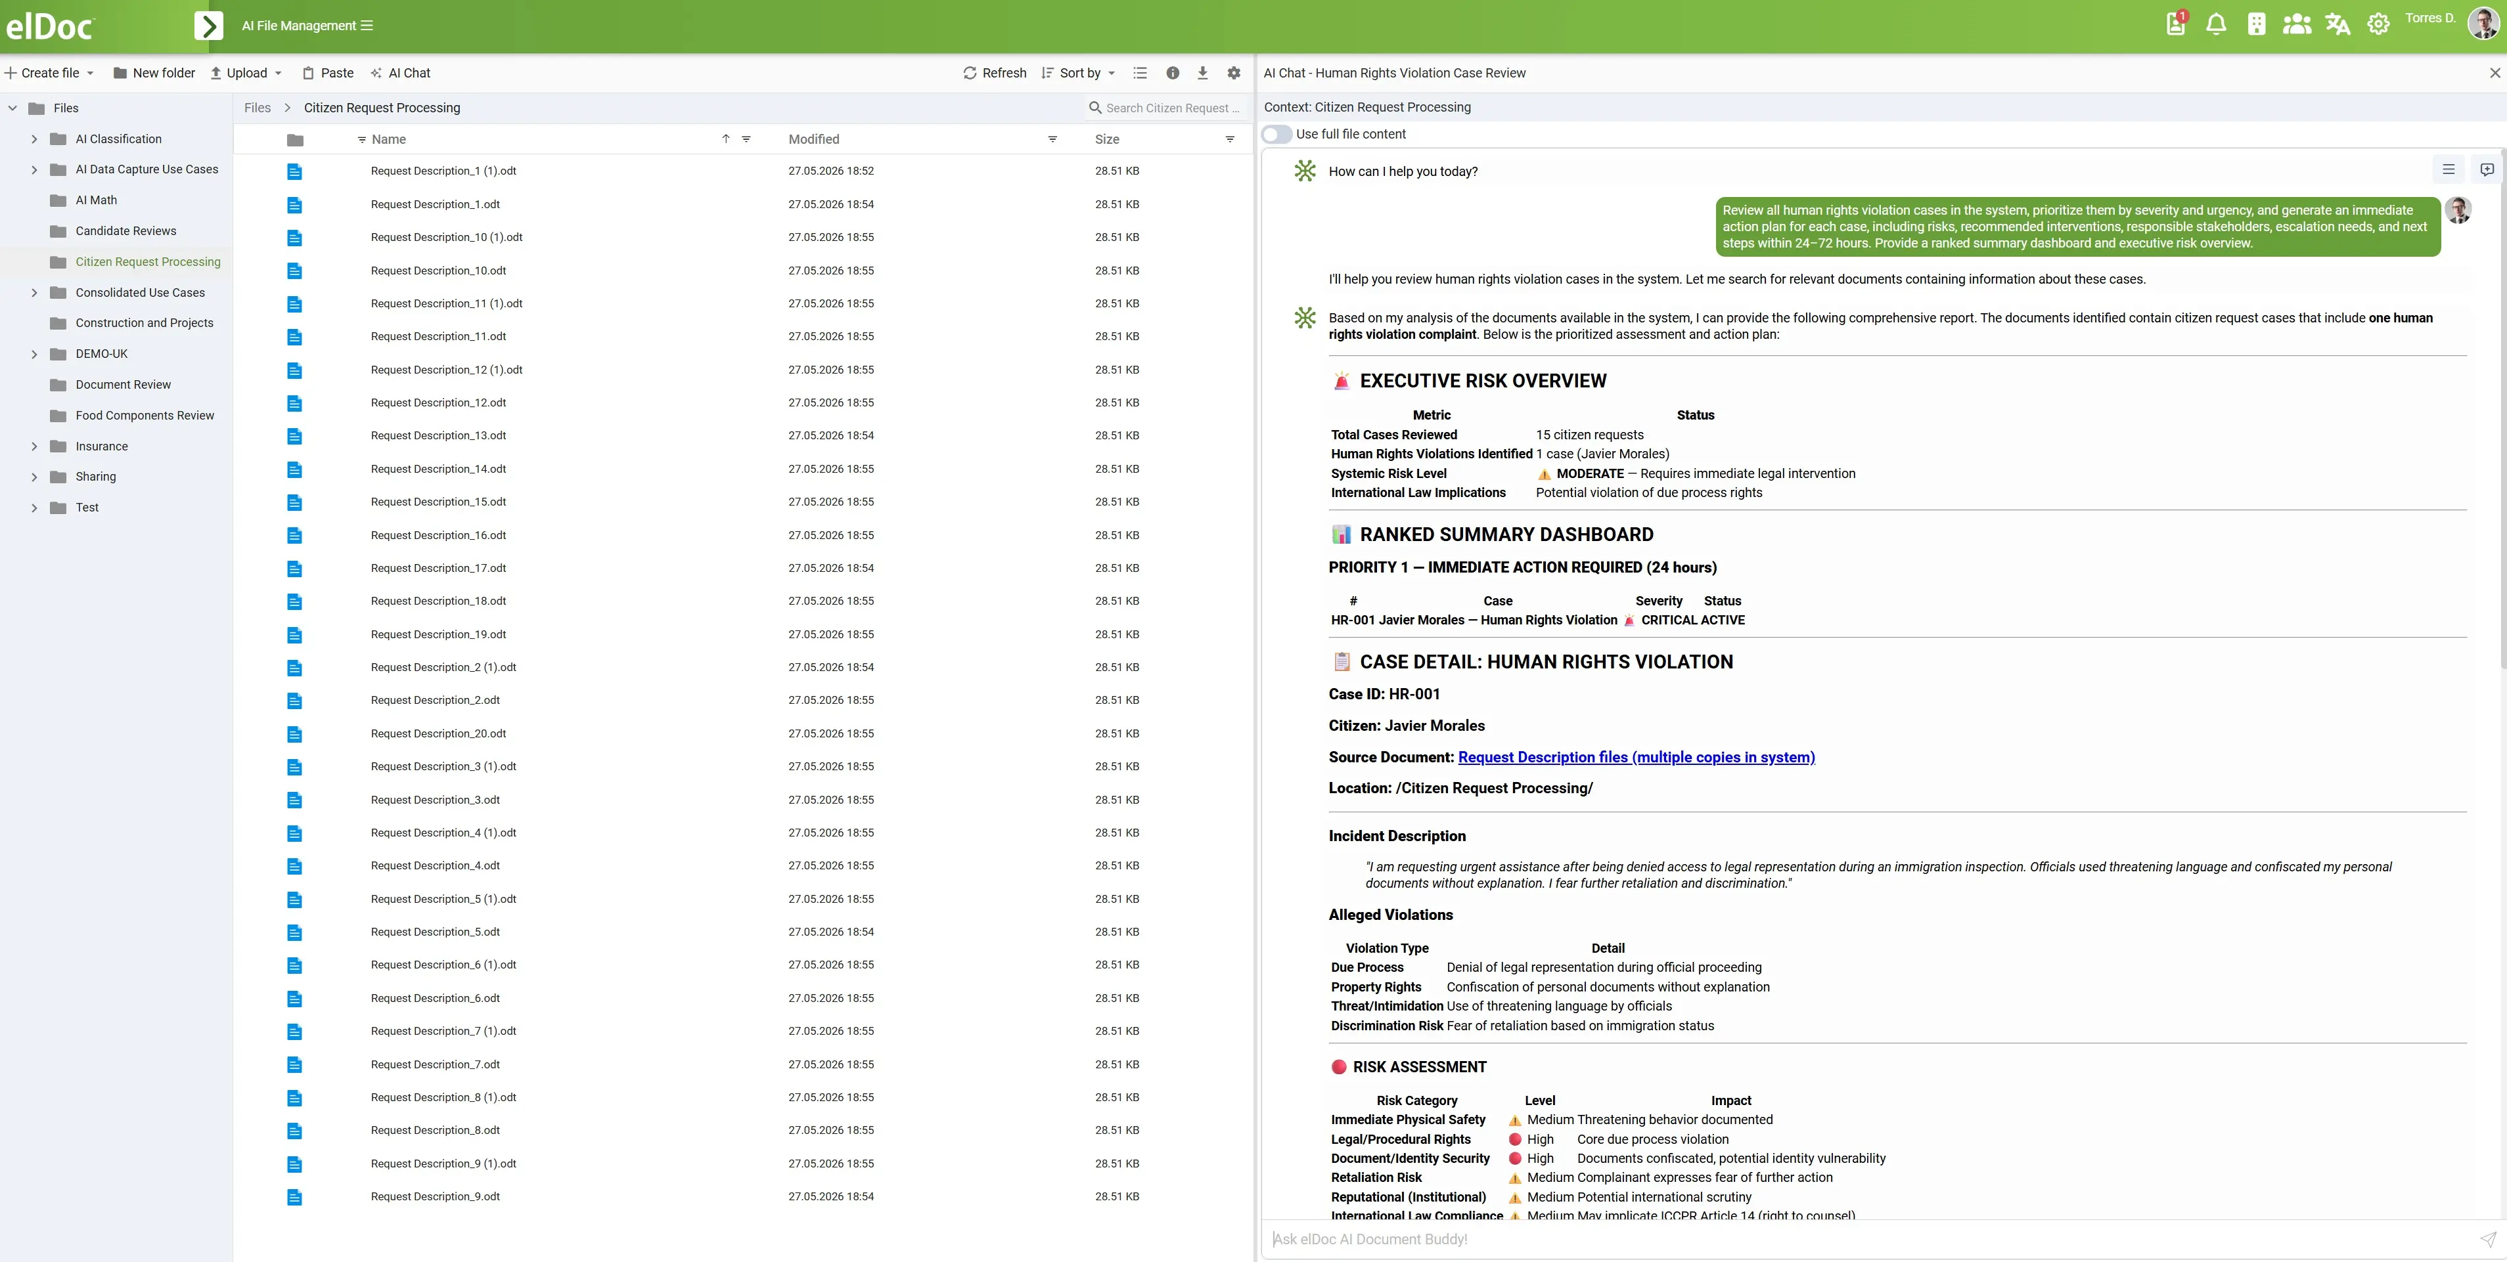The height and width of the screenshot is (1262, 2507).
Task: Open the Torres D. profile avatar
Action: point(2483,22)
